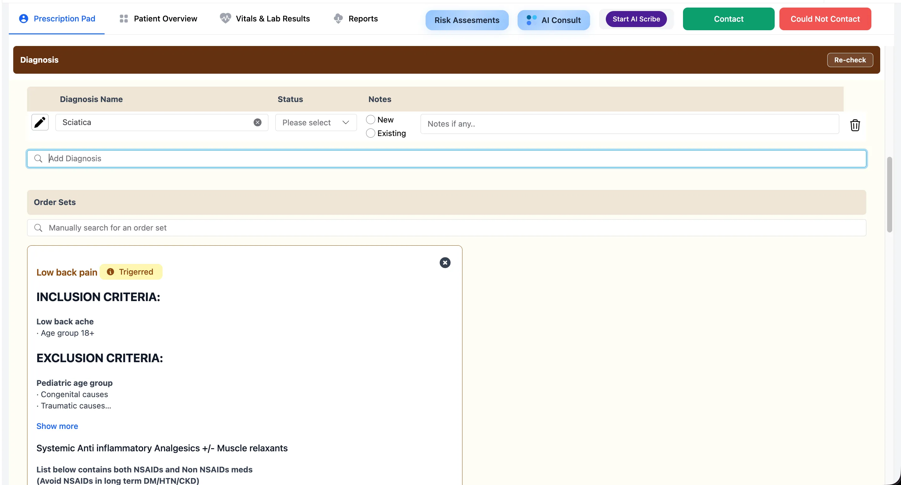Click the green Contact button
The width and height of the screenshot is (901, 485).
[x=728, y=19]
